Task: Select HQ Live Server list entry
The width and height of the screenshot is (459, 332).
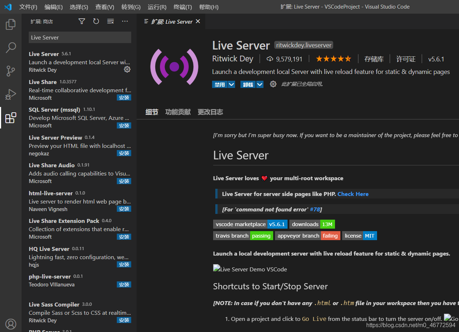Action: point(79,257)
